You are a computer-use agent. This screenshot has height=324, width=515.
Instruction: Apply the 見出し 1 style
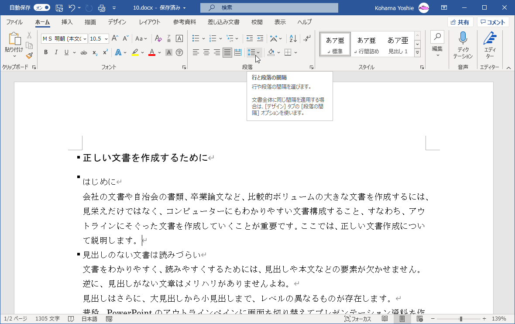(398, 45)
